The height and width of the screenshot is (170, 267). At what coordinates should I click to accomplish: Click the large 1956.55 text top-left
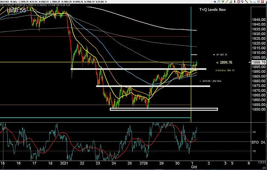pyautogui.click(x=16, y=11)
